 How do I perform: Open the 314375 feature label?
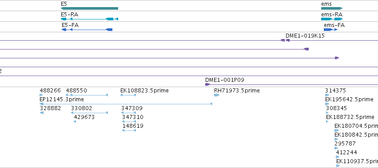(335, 91)
